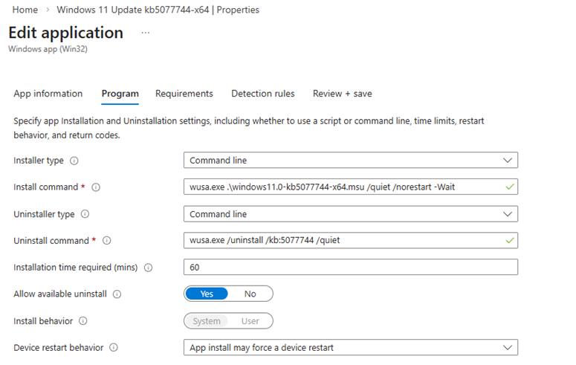The image size is (576, 365).
Task: Click info icon for Allow available uninstall
Action: (x=117, y=294)
